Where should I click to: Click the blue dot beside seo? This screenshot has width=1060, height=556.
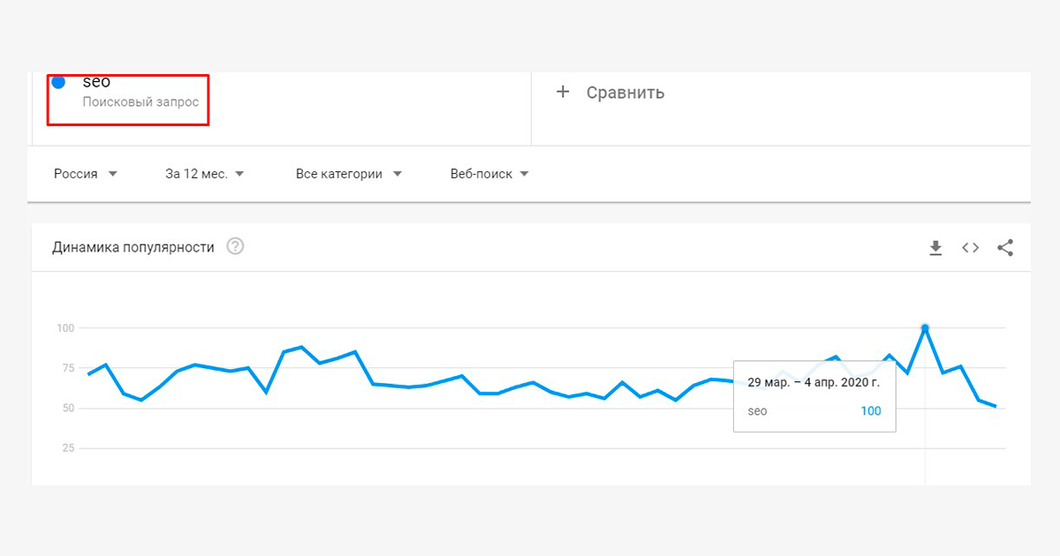point(58,82)
